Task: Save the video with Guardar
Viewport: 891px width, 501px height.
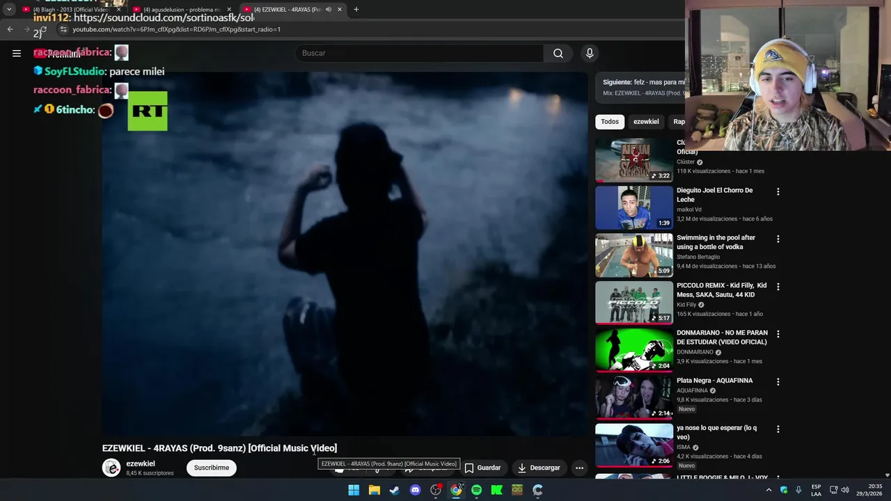Action: [482, 468]
